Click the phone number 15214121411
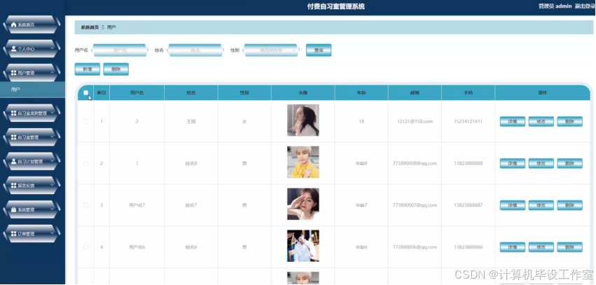Viewport: 596px width, 285px height. [x=469, y=122]
